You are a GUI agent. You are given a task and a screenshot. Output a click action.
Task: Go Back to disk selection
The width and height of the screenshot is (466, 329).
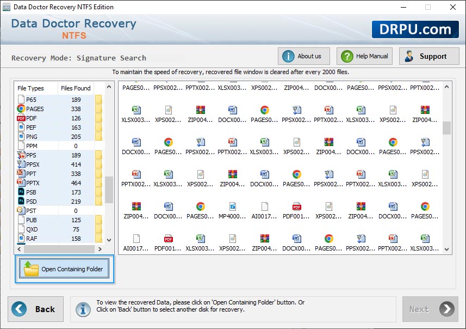[36, 309]
